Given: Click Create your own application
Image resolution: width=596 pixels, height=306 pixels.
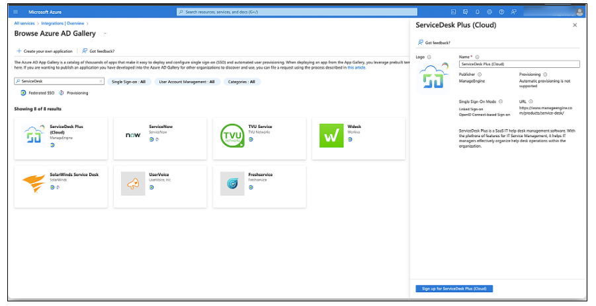Looking at the screenshot, I should click(44, 51).
